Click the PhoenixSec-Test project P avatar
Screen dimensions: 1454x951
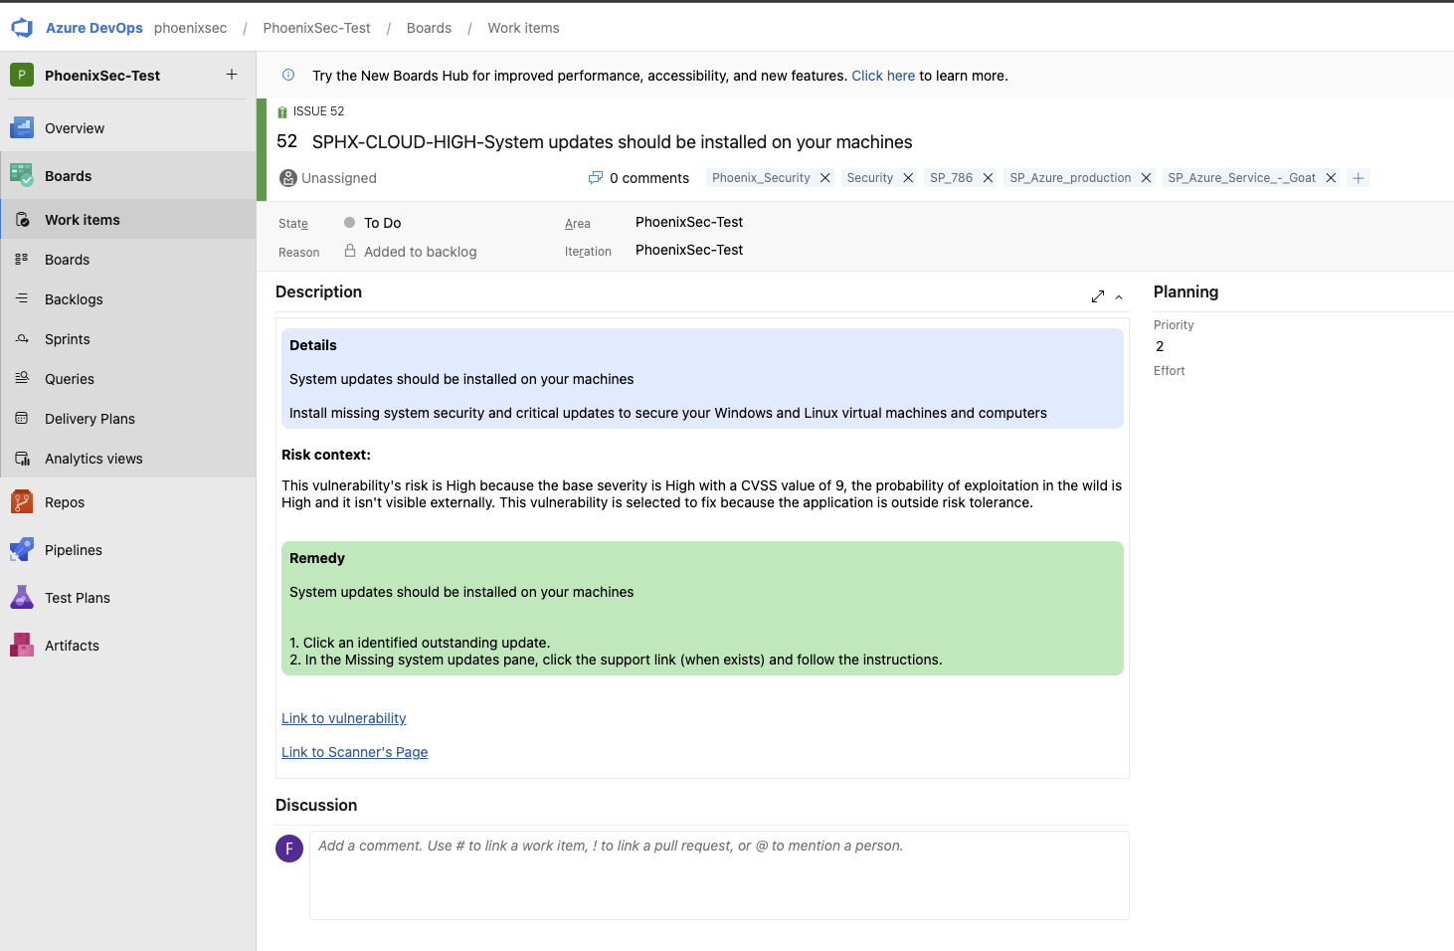pyautogui.click(x=22, y=75)
